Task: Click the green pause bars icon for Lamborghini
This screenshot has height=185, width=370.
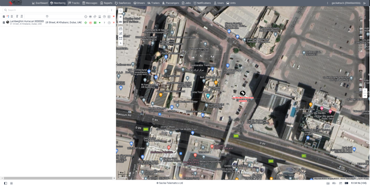Action: [95, 22]
